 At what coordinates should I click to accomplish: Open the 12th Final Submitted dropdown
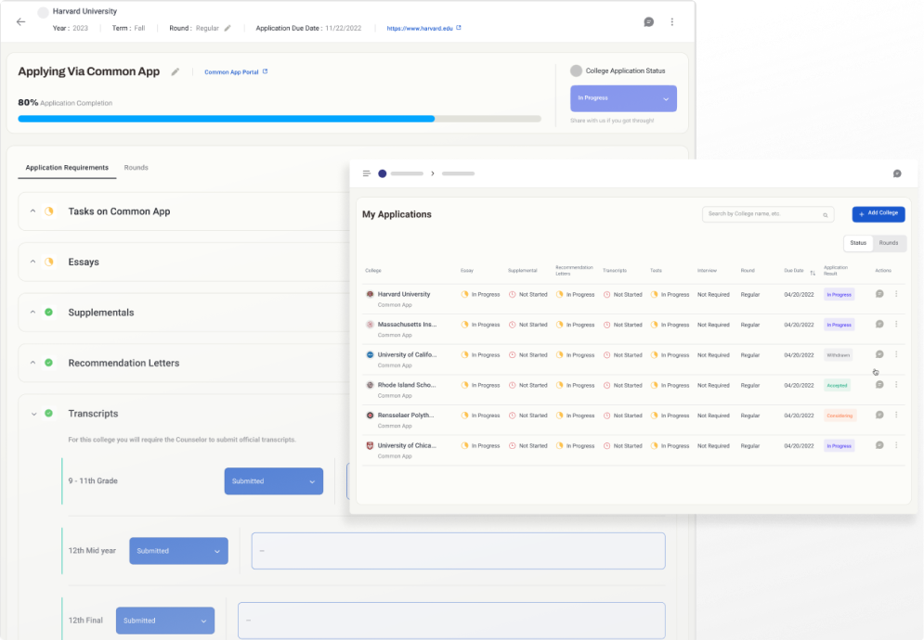coord(165,621)
